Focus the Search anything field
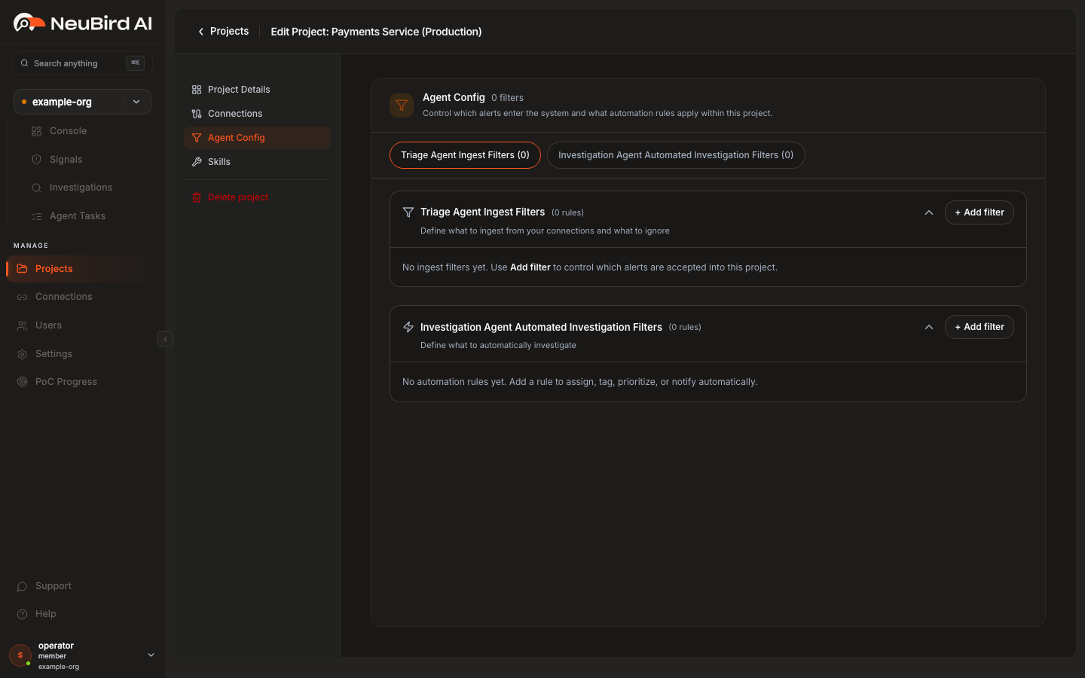Screen dimensions: 1085x678 (83, 63)
